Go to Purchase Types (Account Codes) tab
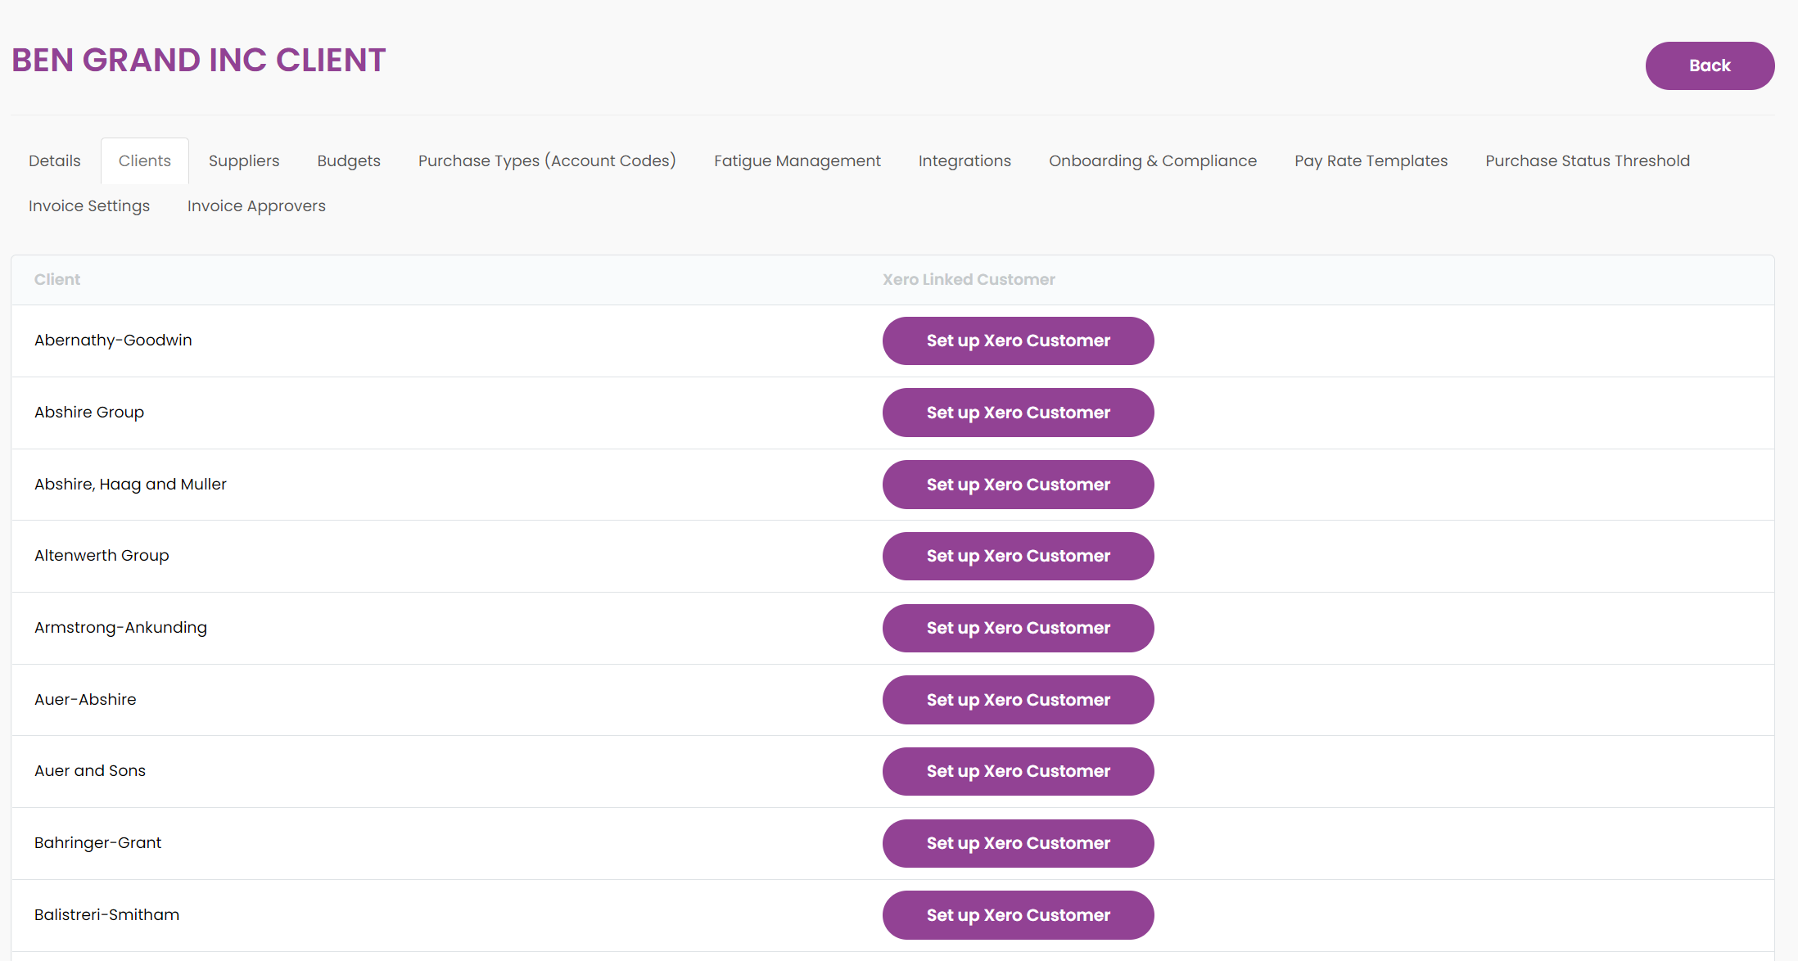The width and height of the screenshot is (1798, 961). pos(547,160)
